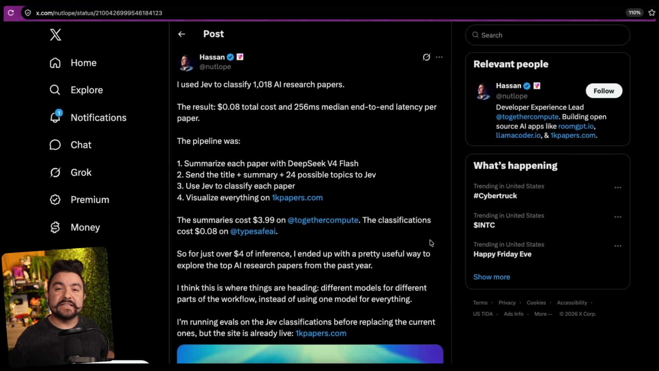Open @togethercompute link in Hassan's bio
Image resolution: width=659 pixels, height=371 pixels.
point(527,117)
